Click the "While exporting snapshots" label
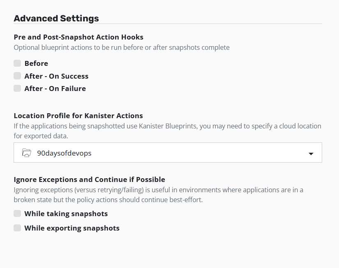The image size is (339, 268). click(72, 228)
